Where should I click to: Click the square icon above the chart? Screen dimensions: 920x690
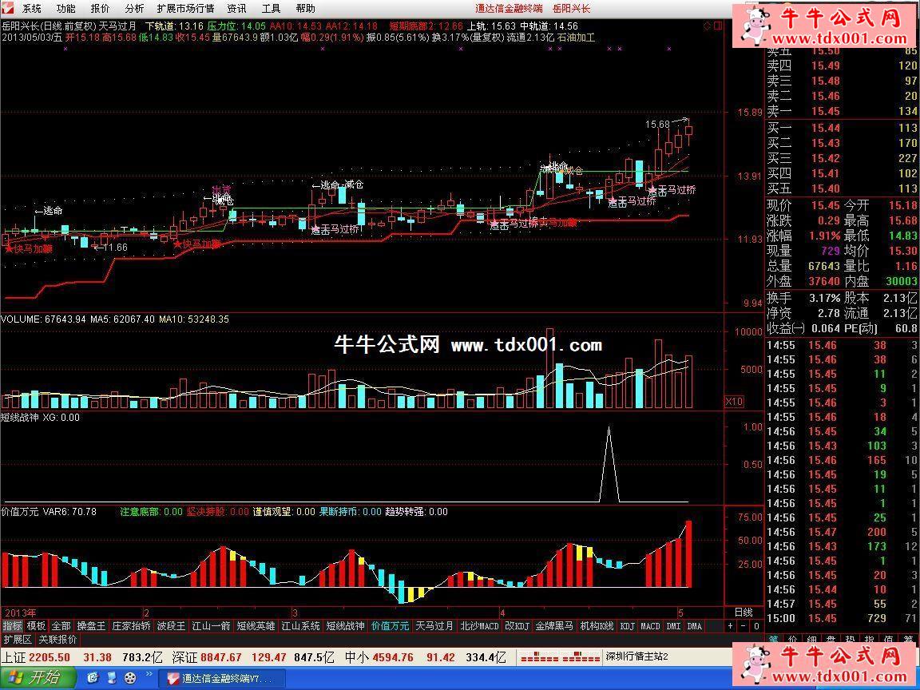(718, 26)
